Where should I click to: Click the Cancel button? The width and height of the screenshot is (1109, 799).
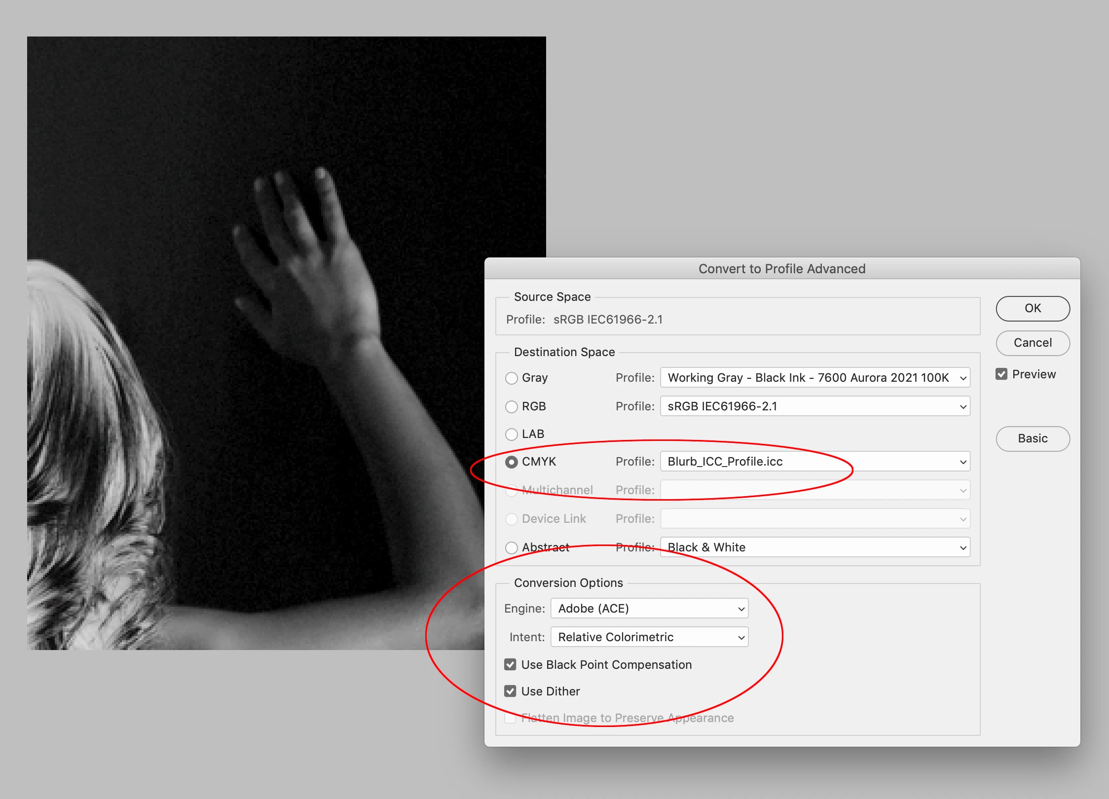point(1033,343)
